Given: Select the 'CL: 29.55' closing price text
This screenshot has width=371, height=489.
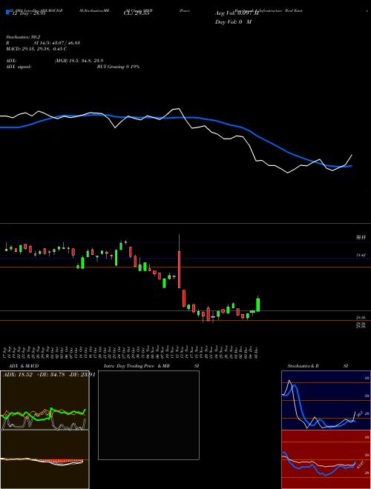Looking at the screenshot, I should tap(137, 13).
